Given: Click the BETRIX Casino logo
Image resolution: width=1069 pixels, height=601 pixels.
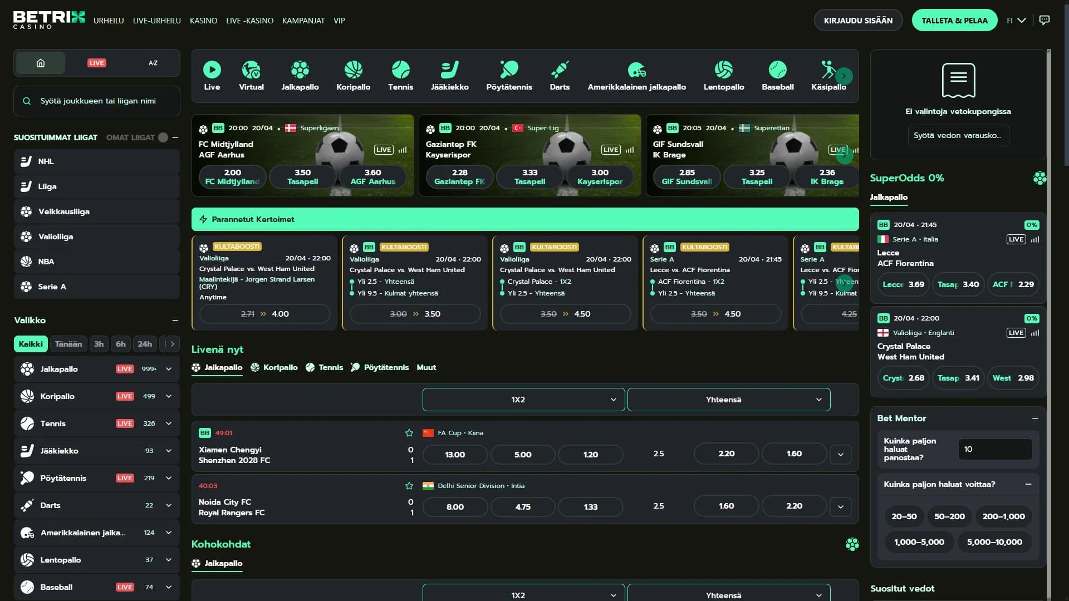Looking at the screenshot, I should click(x=49, y=20).
